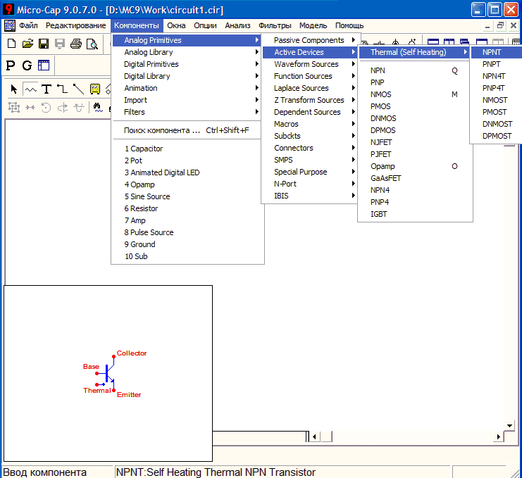
Task: Click the grayed-out revert/save-down disk icon
Action: tap(60, 44)
